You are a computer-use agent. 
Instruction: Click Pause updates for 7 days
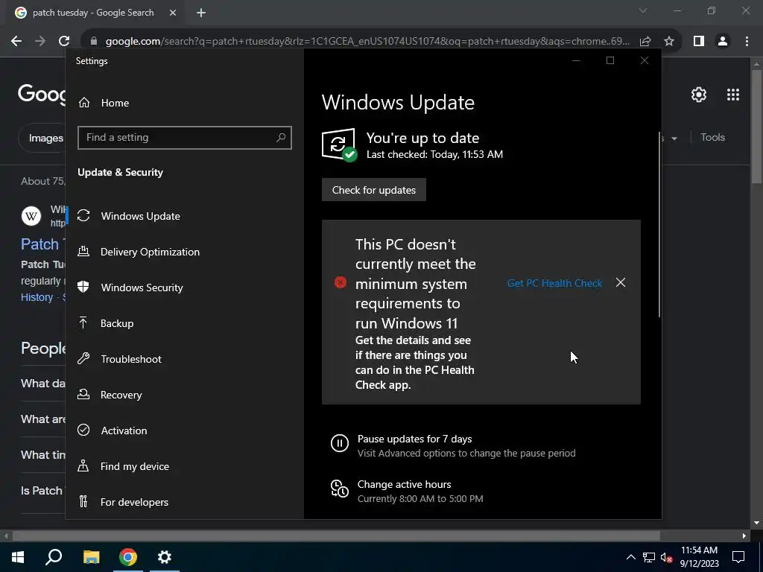pyautogui.click(x=414, y=439)
